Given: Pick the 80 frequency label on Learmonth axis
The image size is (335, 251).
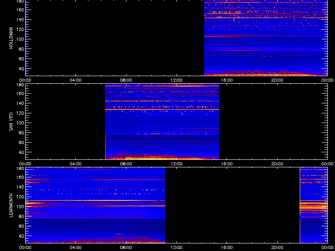Looking at the screenshot, I should [x=22, y=216].
